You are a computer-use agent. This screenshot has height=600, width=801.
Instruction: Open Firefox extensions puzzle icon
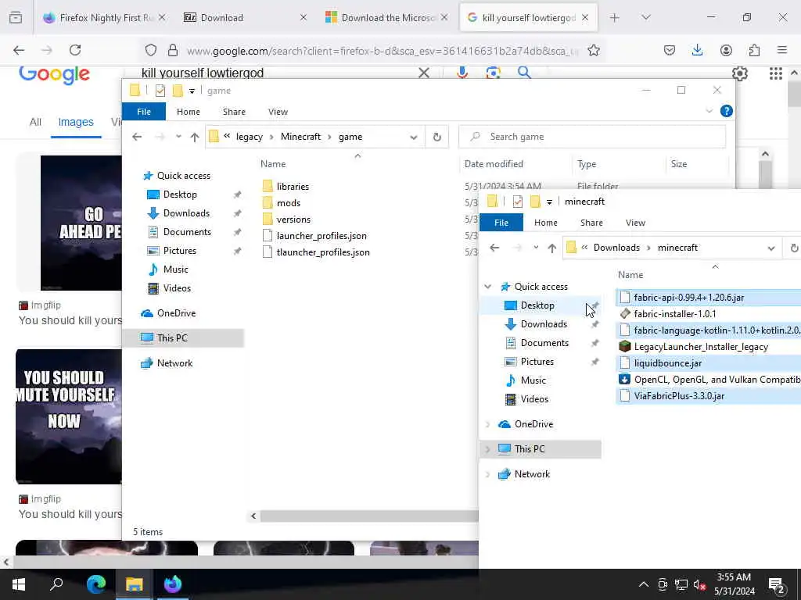754,50
